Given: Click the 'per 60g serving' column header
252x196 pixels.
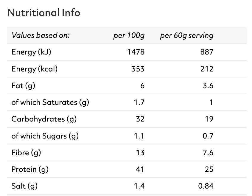Looking at the screenshot, I should (186, 36).
